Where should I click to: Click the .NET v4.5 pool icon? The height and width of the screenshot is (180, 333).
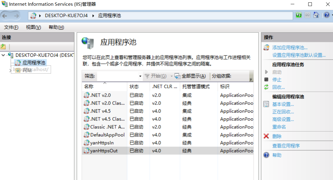coord(86,111)
